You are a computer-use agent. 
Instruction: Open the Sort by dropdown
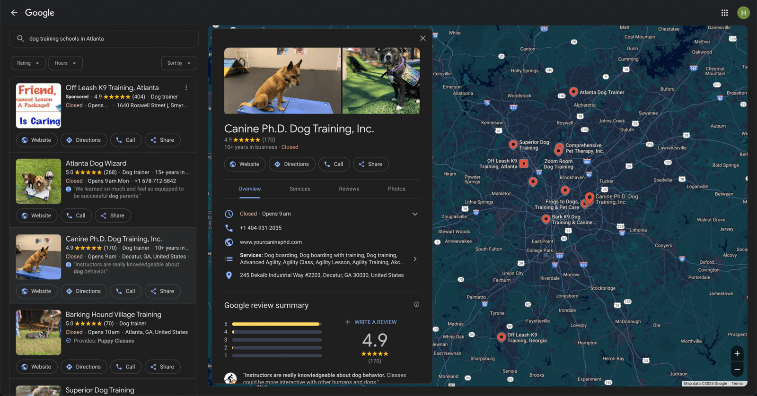coord(179,63)
